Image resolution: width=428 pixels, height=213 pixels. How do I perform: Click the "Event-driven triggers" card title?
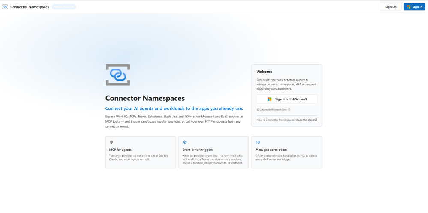click(198, 150)
